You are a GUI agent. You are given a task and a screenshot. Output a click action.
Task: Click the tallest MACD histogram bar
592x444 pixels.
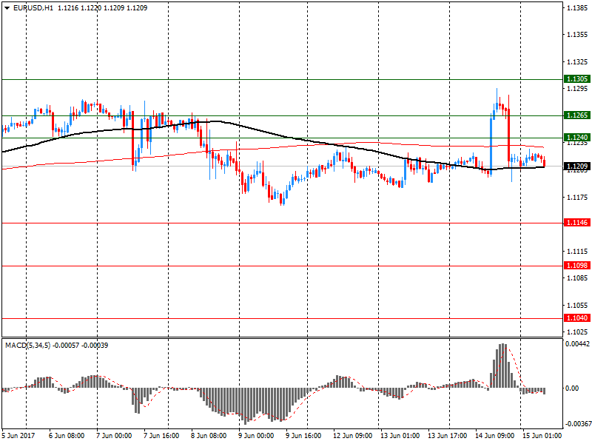tap(502, 366)
